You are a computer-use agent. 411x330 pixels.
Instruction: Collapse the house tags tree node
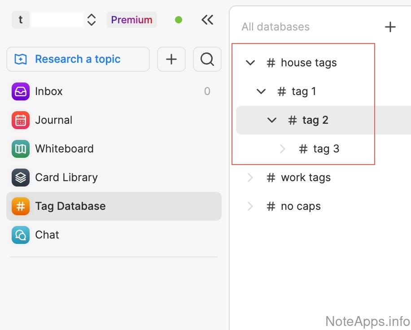tap(250, 63)
